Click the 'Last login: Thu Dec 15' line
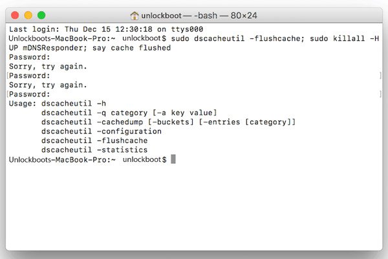 [106, 29]
